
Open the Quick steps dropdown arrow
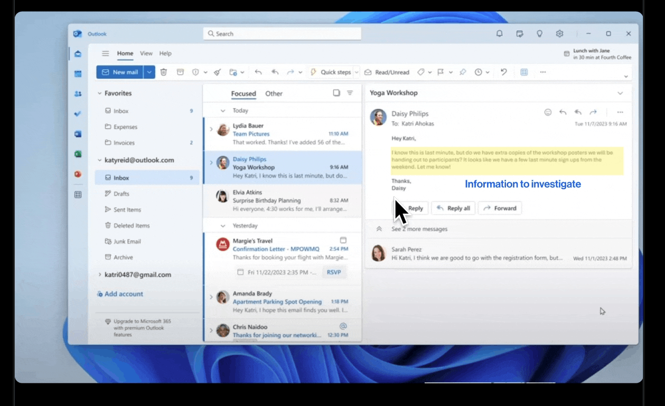(357, 72)
